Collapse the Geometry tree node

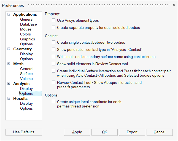[9, 49]
